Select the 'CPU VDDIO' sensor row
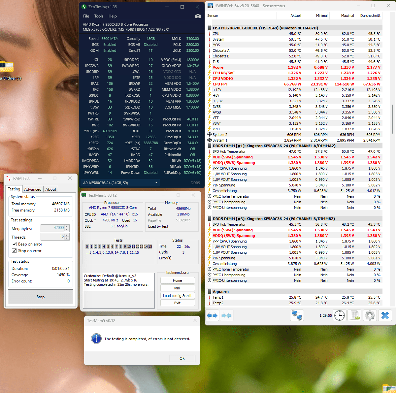Screen dimensions: 396x393 294,79
